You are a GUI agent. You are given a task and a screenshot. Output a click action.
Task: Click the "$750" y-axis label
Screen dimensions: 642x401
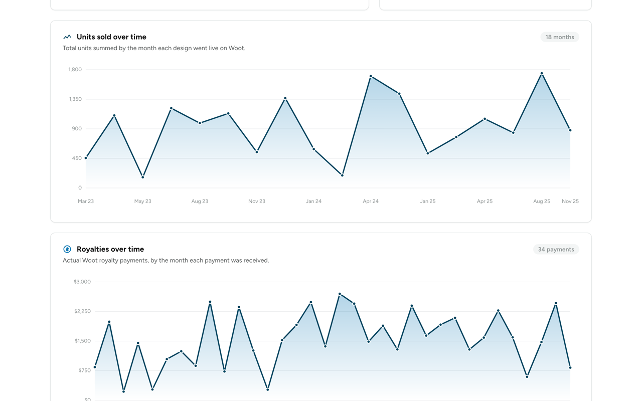pos(84,370)
